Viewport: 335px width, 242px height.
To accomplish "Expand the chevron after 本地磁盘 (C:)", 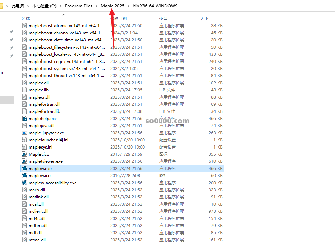I will point(61,6).
